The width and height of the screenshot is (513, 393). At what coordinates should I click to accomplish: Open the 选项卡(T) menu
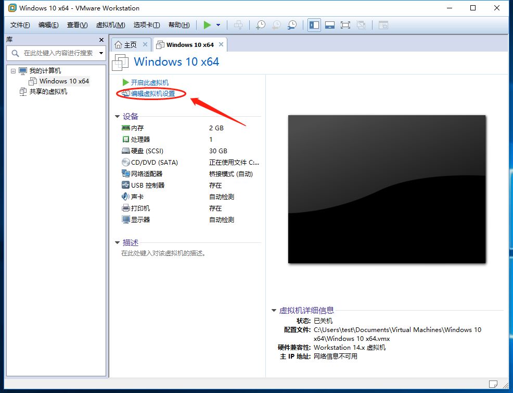coord(147,25)
